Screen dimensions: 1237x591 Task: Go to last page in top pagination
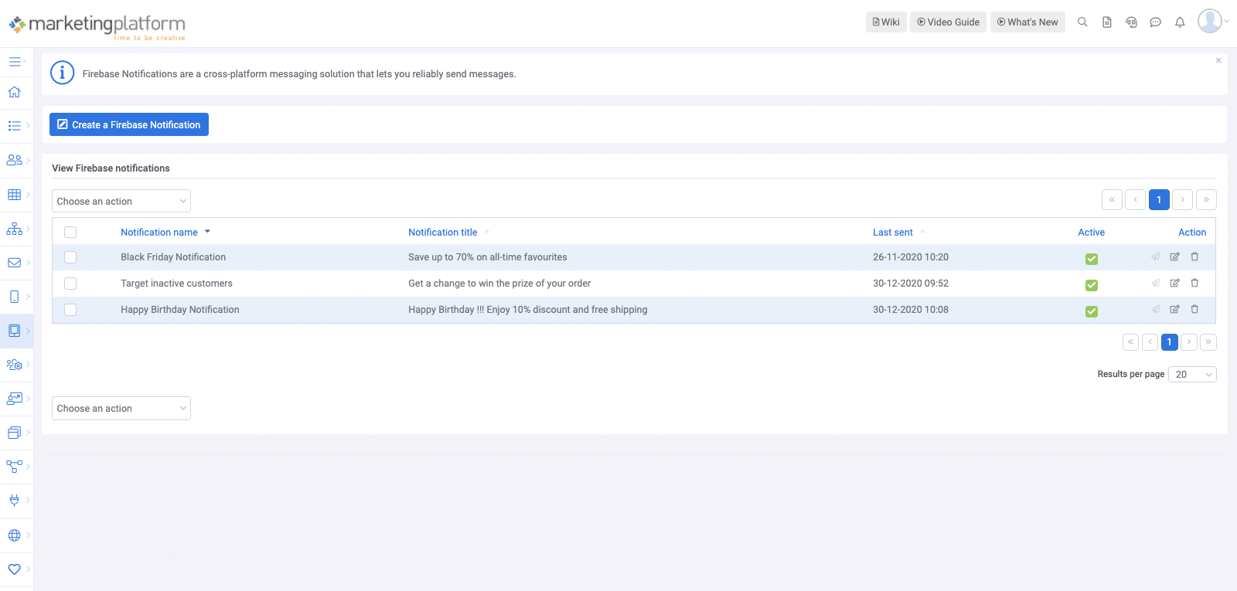pos(1206,199)
